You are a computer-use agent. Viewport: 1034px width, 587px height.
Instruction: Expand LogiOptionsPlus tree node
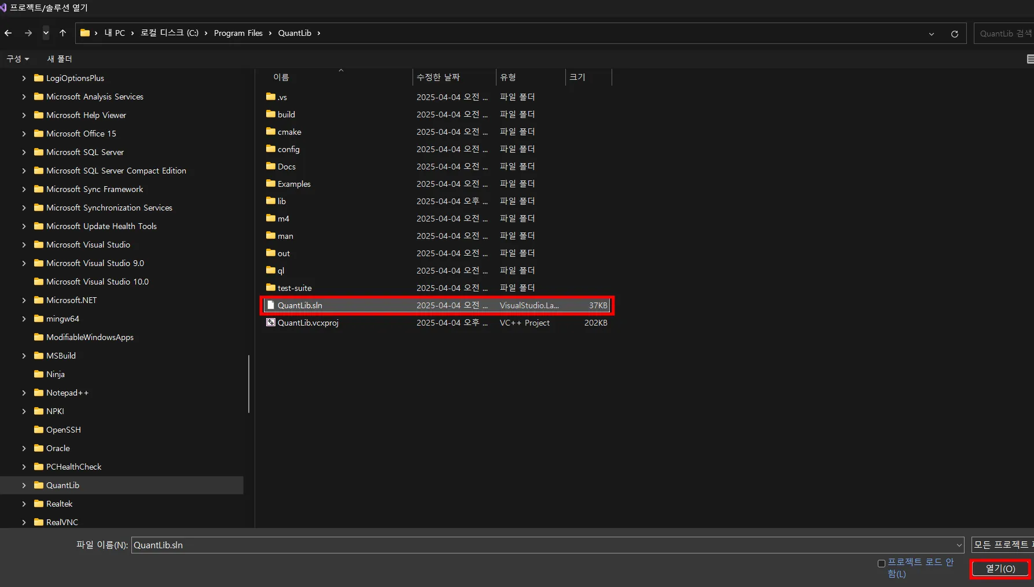(24, 78)
